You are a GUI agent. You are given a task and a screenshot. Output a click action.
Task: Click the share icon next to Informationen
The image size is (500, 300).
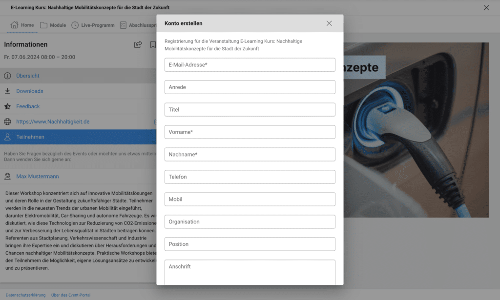tap(138, 45)
